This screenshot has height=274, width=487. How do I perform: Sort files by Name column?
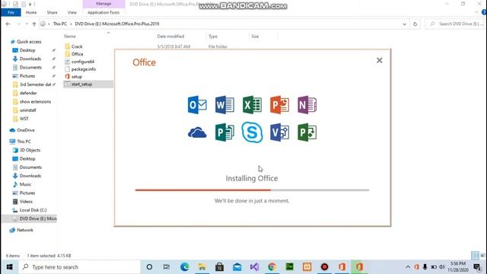[70, 37]
